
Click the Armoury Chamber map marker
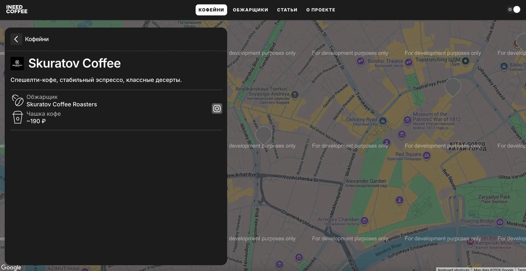point(364,220)
